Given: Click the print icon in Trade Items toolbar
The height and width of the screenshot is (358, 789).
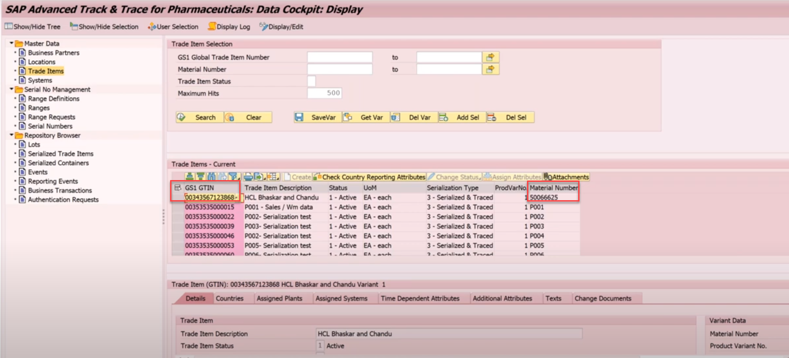Looking at the screenshot, I should [248, 177].
